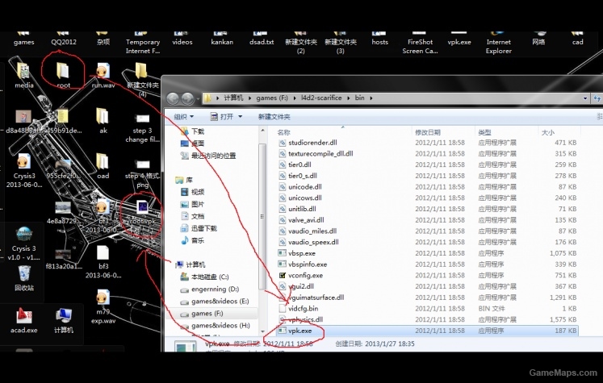Expand the breadcrumb arrow after bin
The image size is (603, 383).
point(371,98)
